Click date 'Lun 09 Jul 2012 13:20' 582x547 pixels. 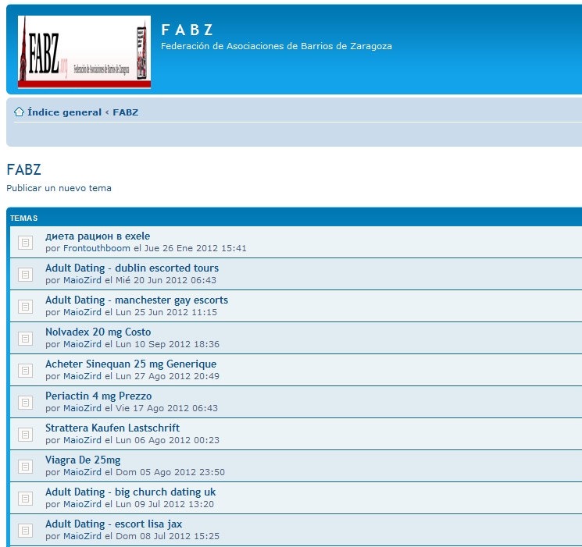click(165, 504)
